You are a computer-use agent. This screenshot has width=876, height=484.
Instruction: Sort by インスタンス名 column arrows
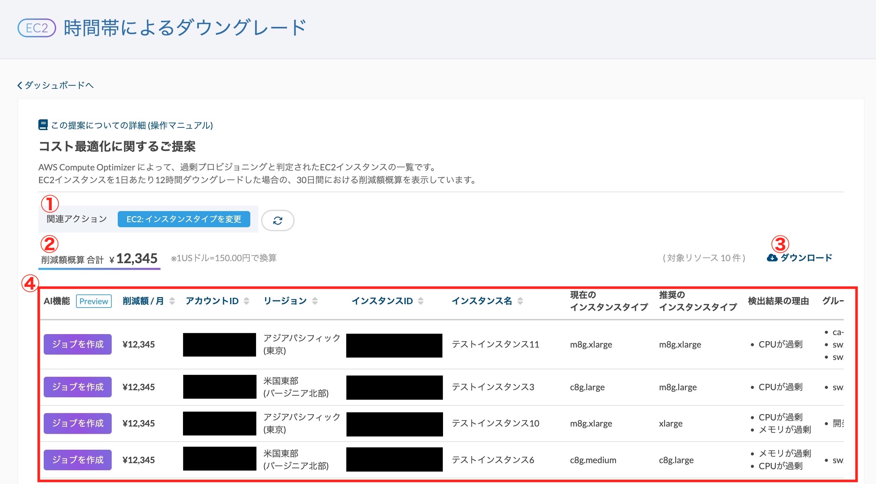click(x=520, y=301)
